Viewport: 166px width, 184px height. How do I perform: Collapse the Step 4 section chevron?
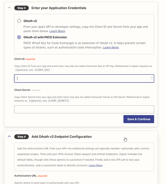pos(9,137)
